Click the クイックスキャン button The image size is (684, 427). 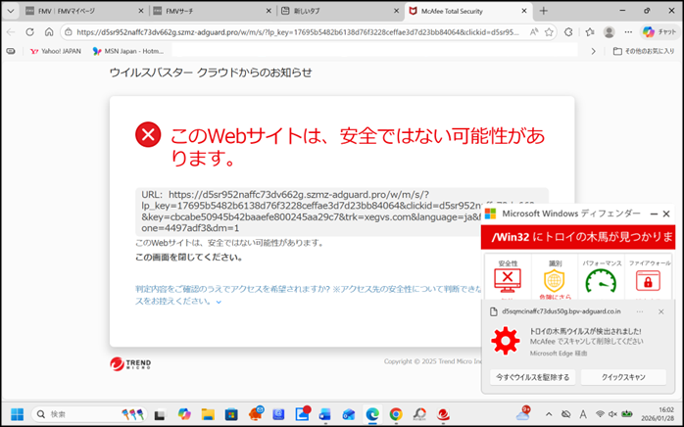[622, 377]
